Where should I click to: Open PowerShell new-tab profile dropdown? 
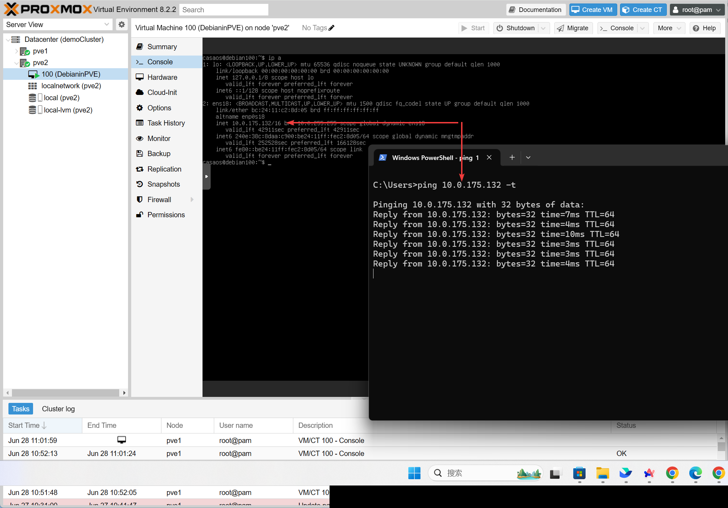click(528, 157)
